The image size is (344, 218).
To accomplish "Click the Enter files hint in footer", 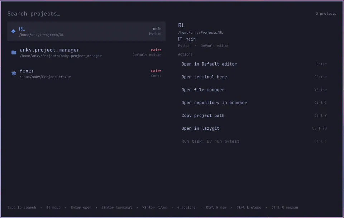I will tap(154, 208).
